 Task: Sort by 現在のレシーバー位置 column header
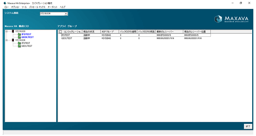coord(197,32)
